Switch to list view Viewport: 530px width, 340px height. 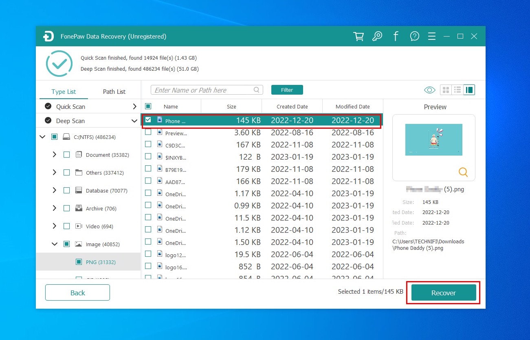click(x=457, y=90)
